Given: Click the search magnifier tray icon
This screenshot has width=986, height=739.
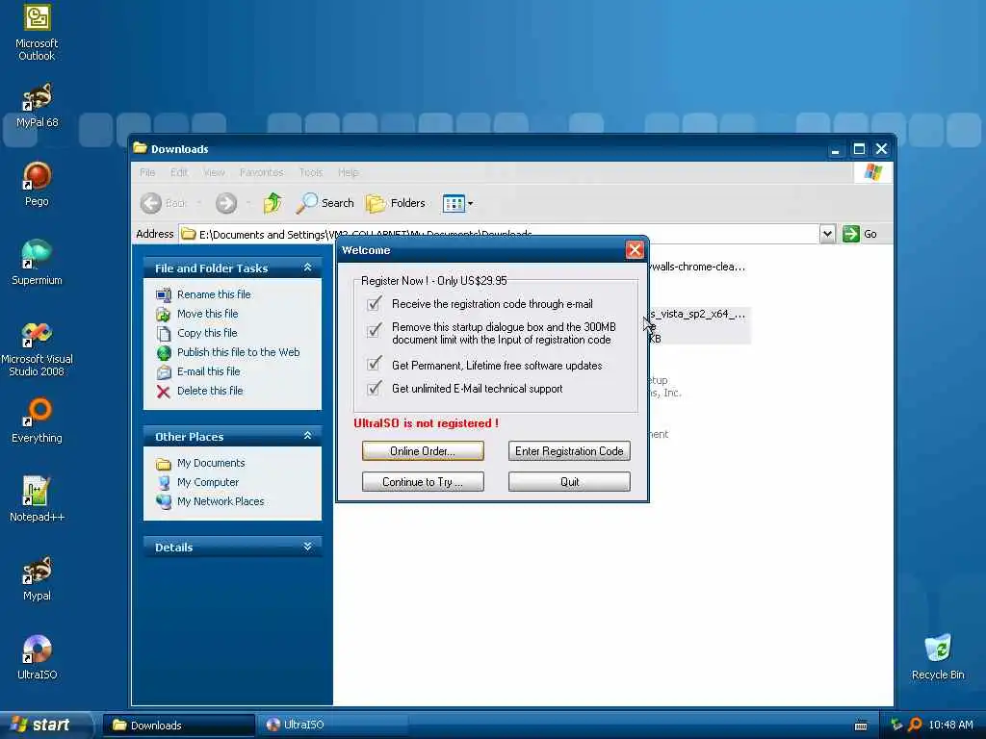Looking at the screenshot, I should tap(915, 725).
